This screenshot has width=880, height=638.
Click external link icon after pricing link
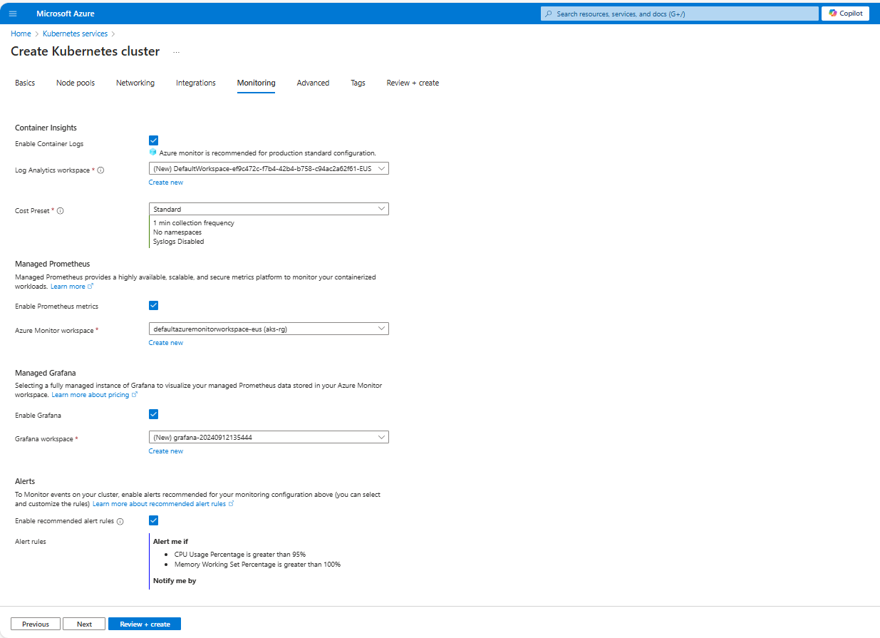tap(135, 394)
